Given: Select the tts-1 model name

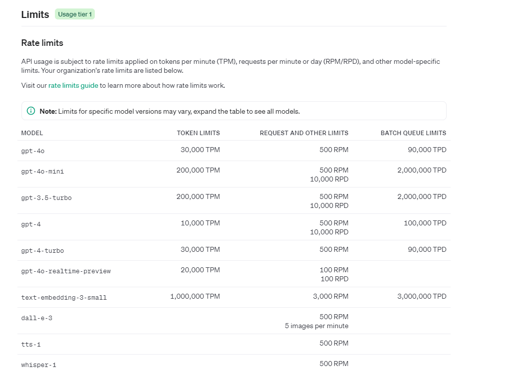Looking at the screenshot, I should pyautogui.click(x=31, y=345).
